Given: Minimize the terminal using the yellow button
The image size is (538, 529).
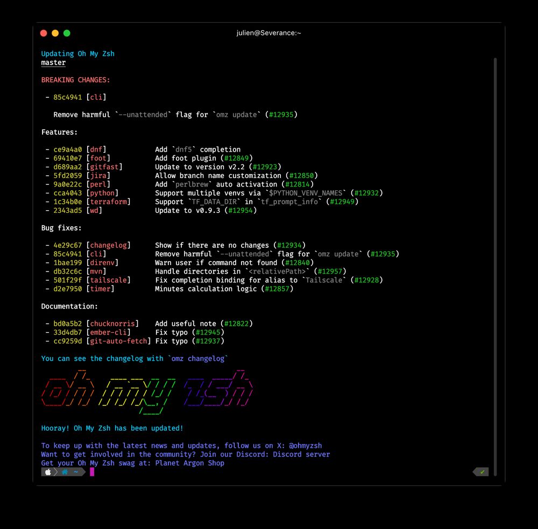Looking at the screenshot, I should coord(55,33).
